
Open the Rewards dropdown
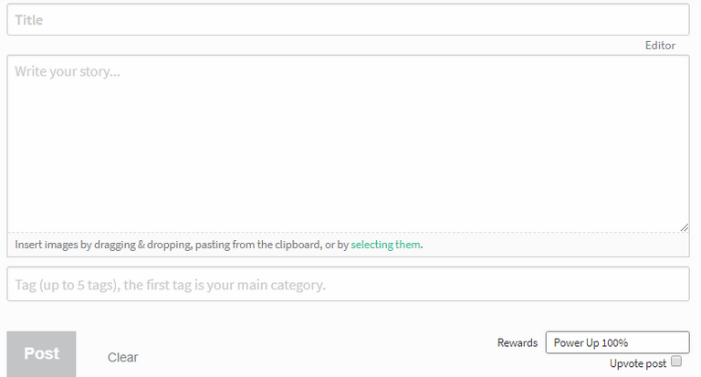point(616,342)
